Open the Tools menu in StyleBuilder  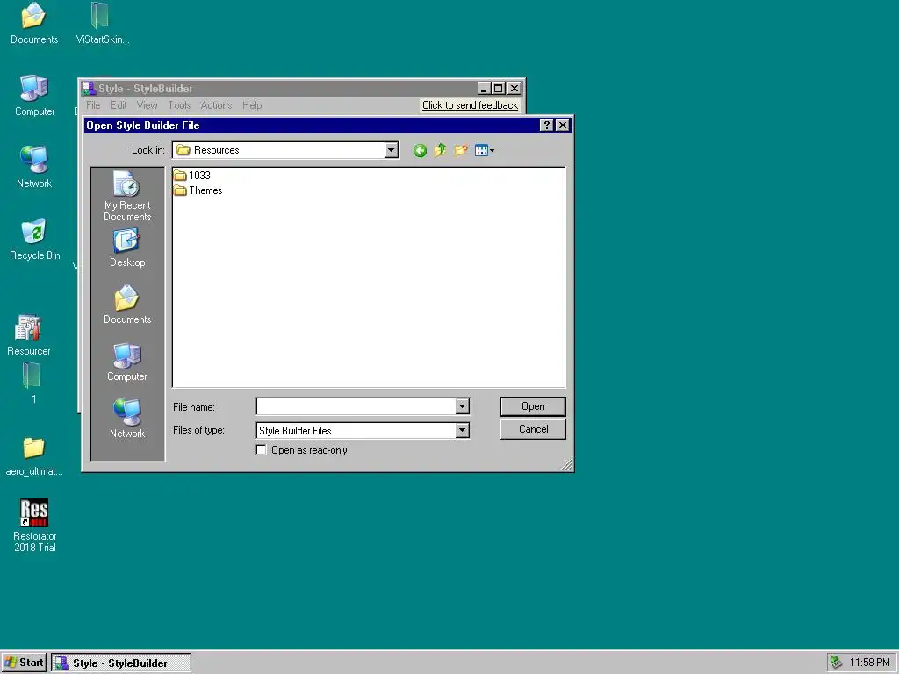179,105
